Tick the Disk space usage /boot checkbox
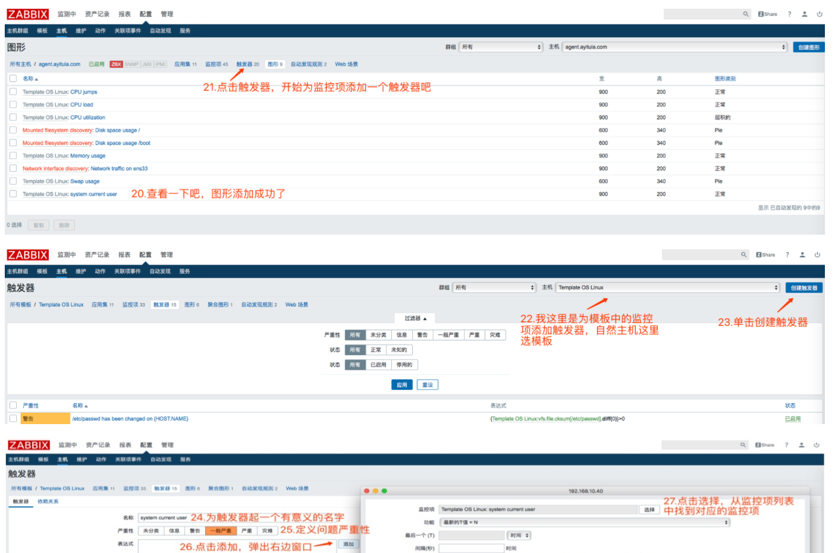 (x=13, y=143)
